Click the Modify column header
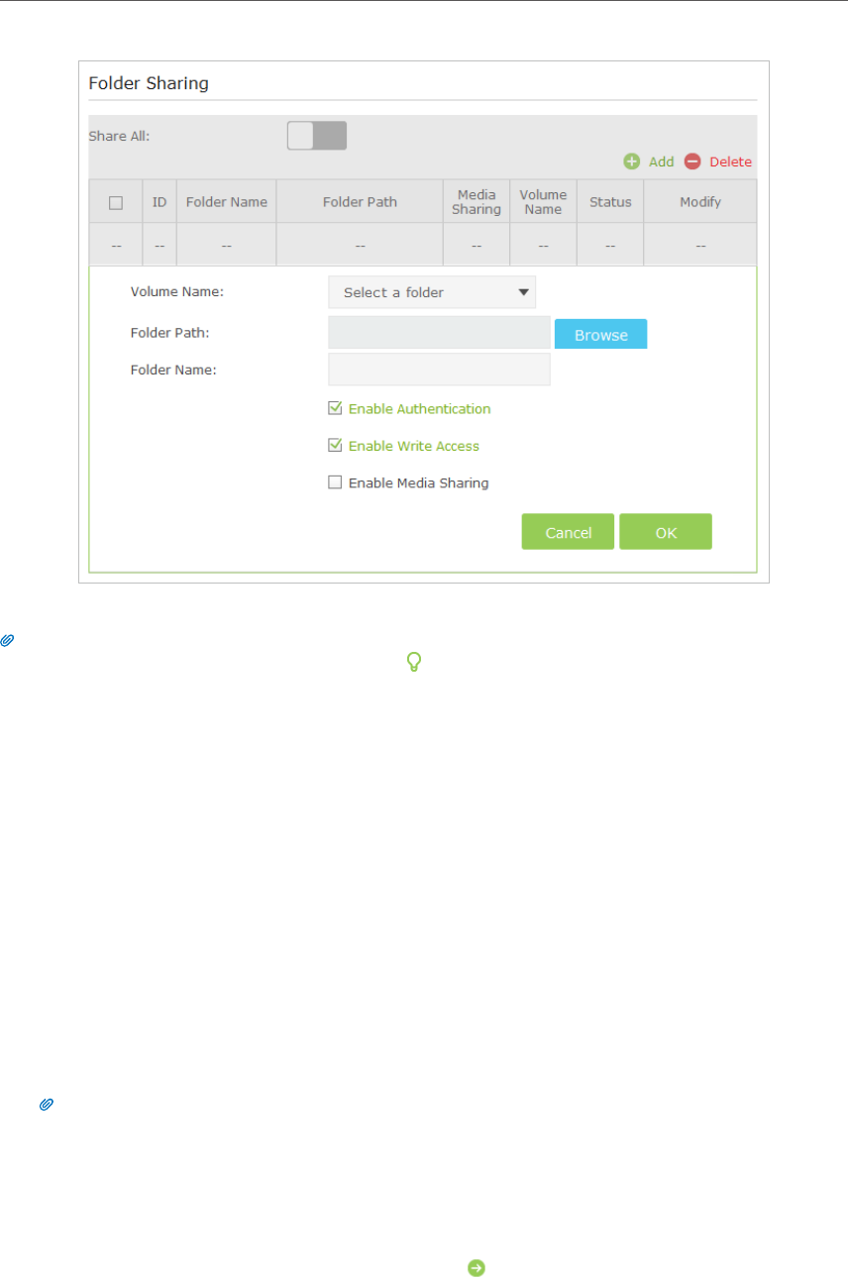Screen dimensions: 848x1280 [700, 202]
